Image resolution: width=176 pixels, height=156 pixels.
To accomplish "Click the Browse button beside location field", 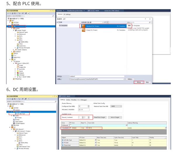I will (x=130, y=79).
